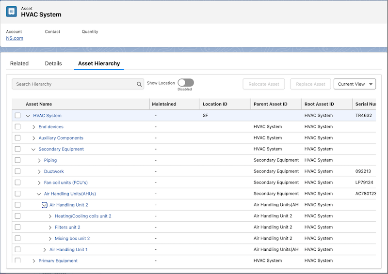Expand the Piping row chevron
The height and width of the screenshot is (274, 388).
click(39, 160)
